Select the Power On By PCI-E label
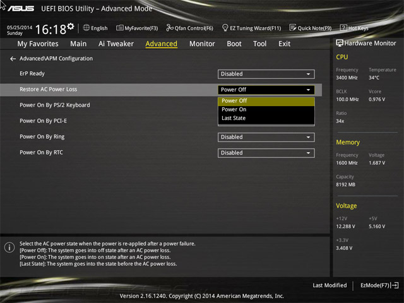The width and height of the screenshot is (404, 303). click(44, 121)
